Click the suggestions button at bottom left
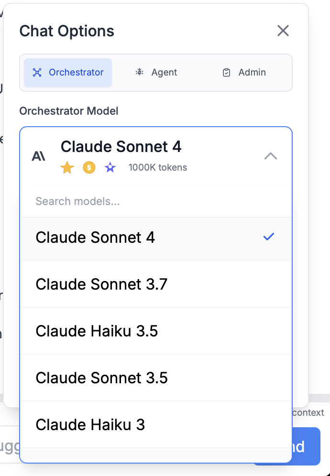 click(10, 446)
